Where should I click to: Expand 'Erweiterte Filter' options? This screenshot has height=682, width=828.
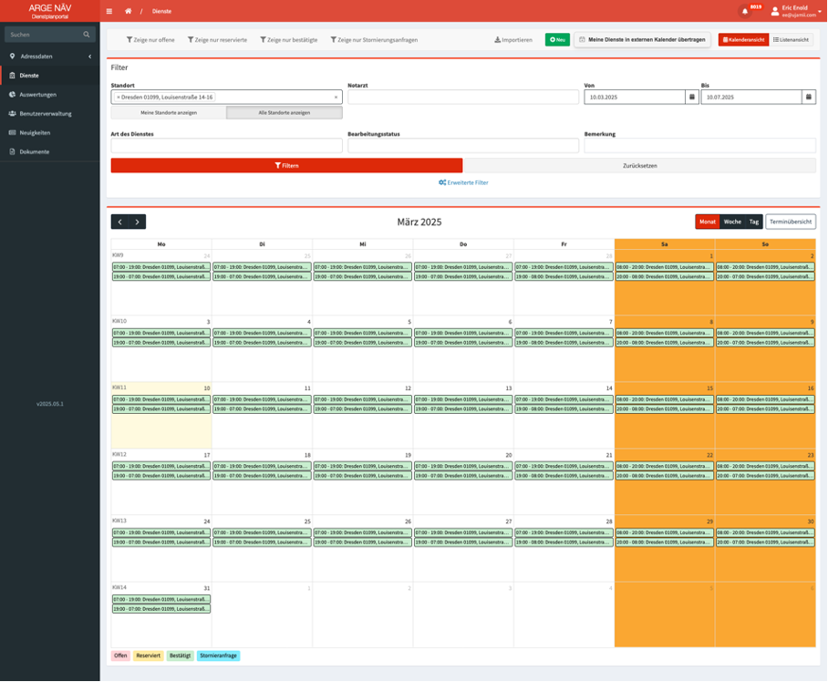pyautogui.click(x=463, y=182)
